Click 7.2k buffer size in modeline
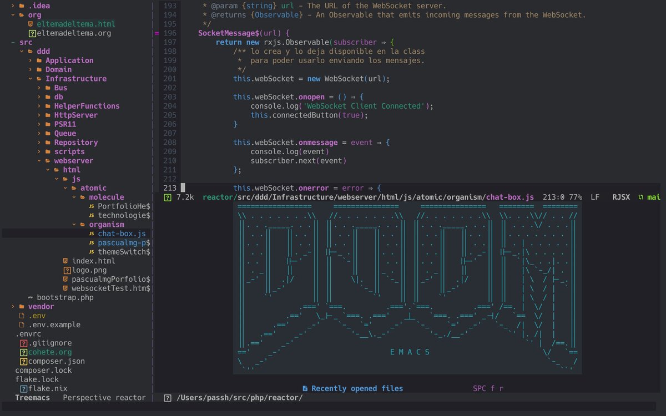Viewport: 666px width, 416px height. click(x=185, y=197)
